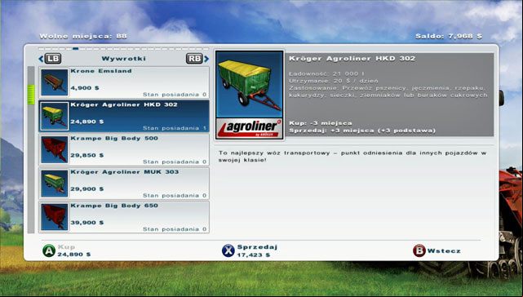
Task: Click the Krampe Big Body 650 name
Action: click(x=114, y=206)
